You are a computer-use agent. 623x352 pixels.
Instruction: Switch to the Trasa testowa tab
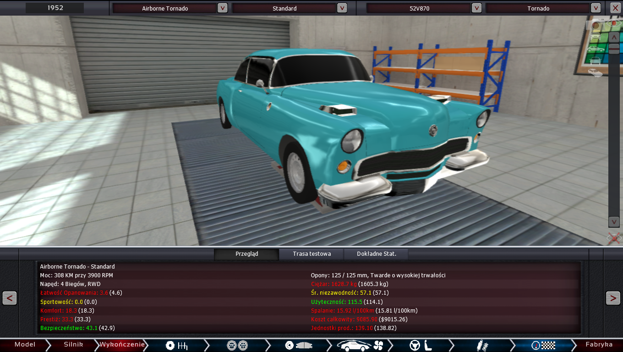(311, 254)
